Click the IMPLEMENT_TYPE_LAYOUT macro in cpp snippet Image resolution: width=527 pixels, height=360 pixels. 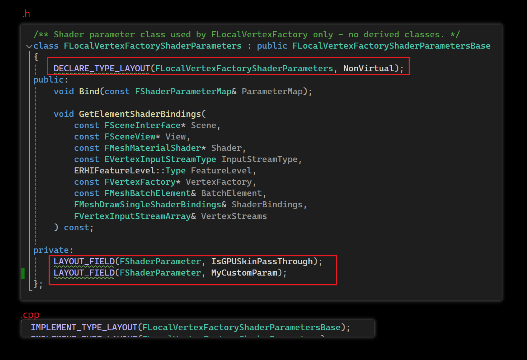coord(84,328)
